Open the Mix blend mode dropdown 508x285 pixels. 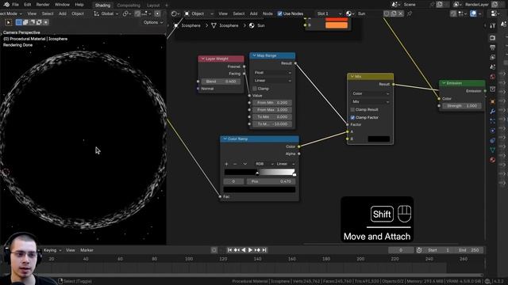(371, 102)
